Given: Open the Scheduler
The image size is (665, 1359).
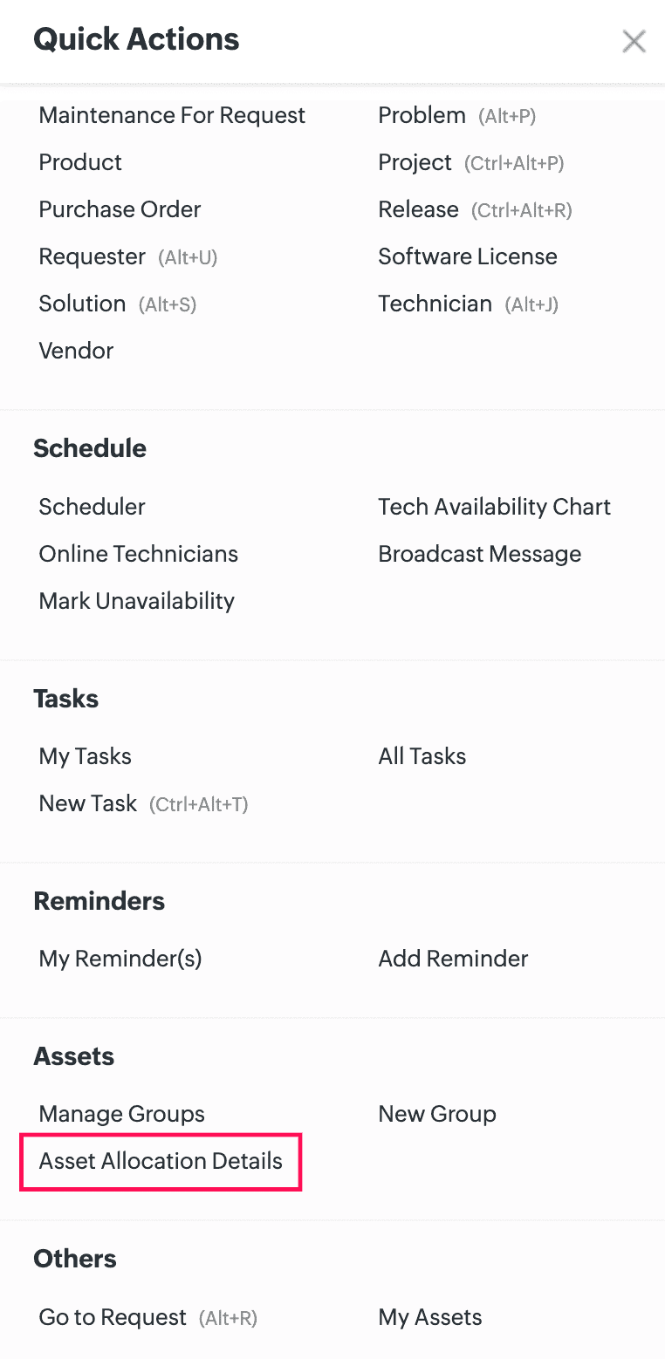Looking at the screenshot, I should (x=92, y=508).
